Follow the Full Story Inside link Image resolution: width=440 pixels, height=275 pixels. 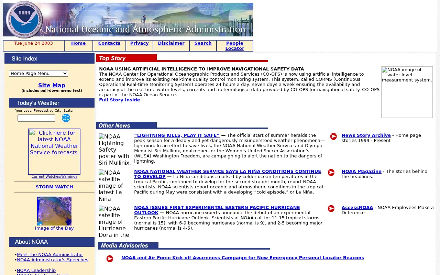click(120, 100)
